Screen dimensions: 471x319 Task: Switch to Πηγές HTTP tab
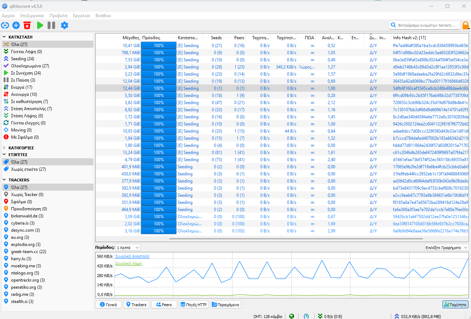[x=194, y=304]
